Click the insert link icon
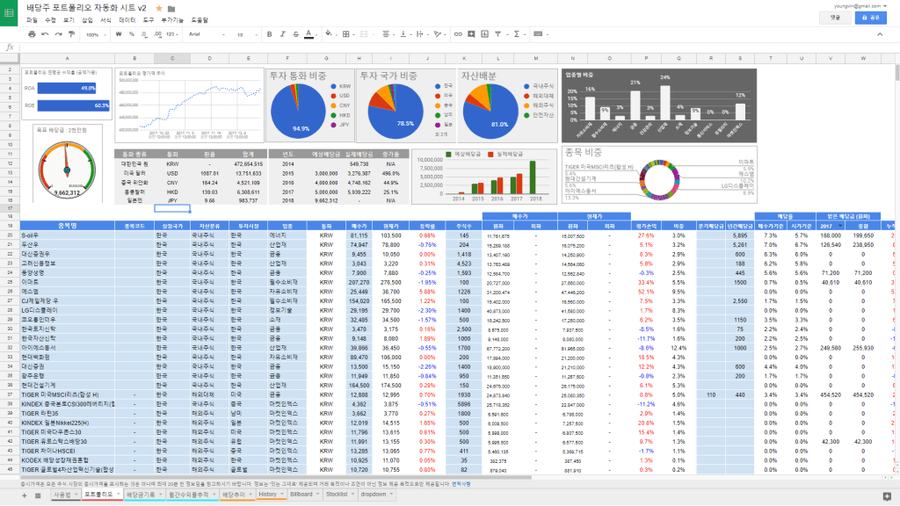Viewport: 900px width, 506px height. [x=457, y=34]
